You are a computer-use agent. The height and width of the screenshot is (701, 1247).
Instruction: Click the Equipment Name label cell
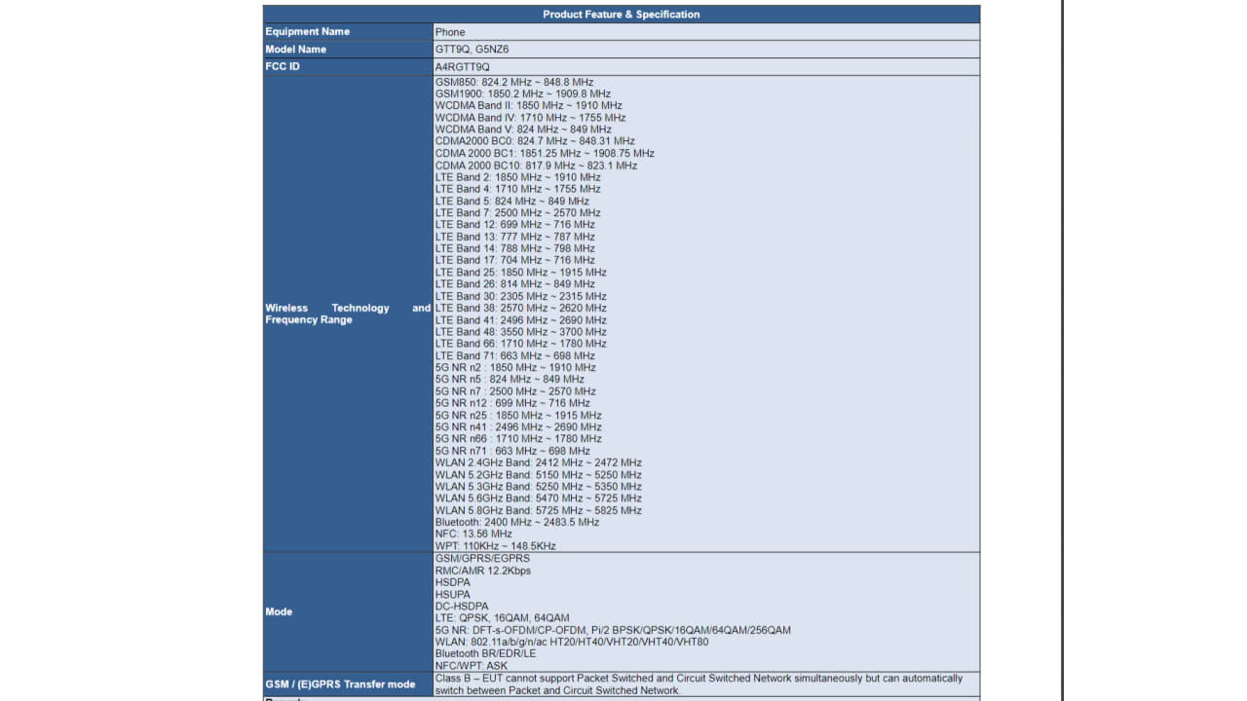[x=307, y=32]
